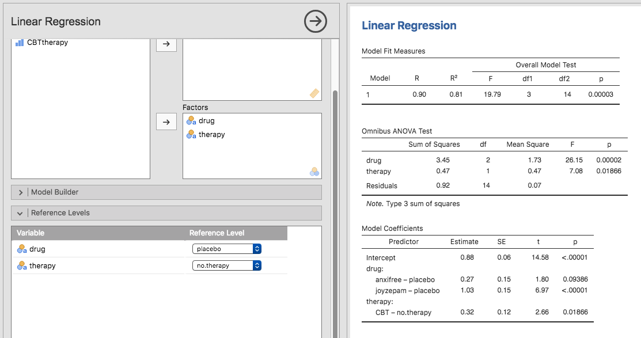Click the anxifree – placebo coefficient row
Image resolution: width=641 pixels, height=338 pixels.
tap(477, 279)
